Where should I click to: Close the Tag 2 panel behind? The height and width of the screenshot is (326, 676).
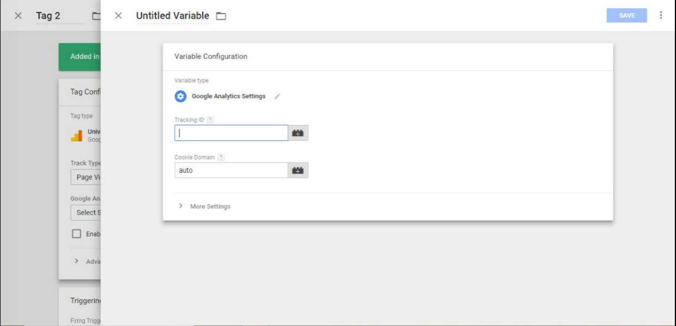[x=18, y=16]
